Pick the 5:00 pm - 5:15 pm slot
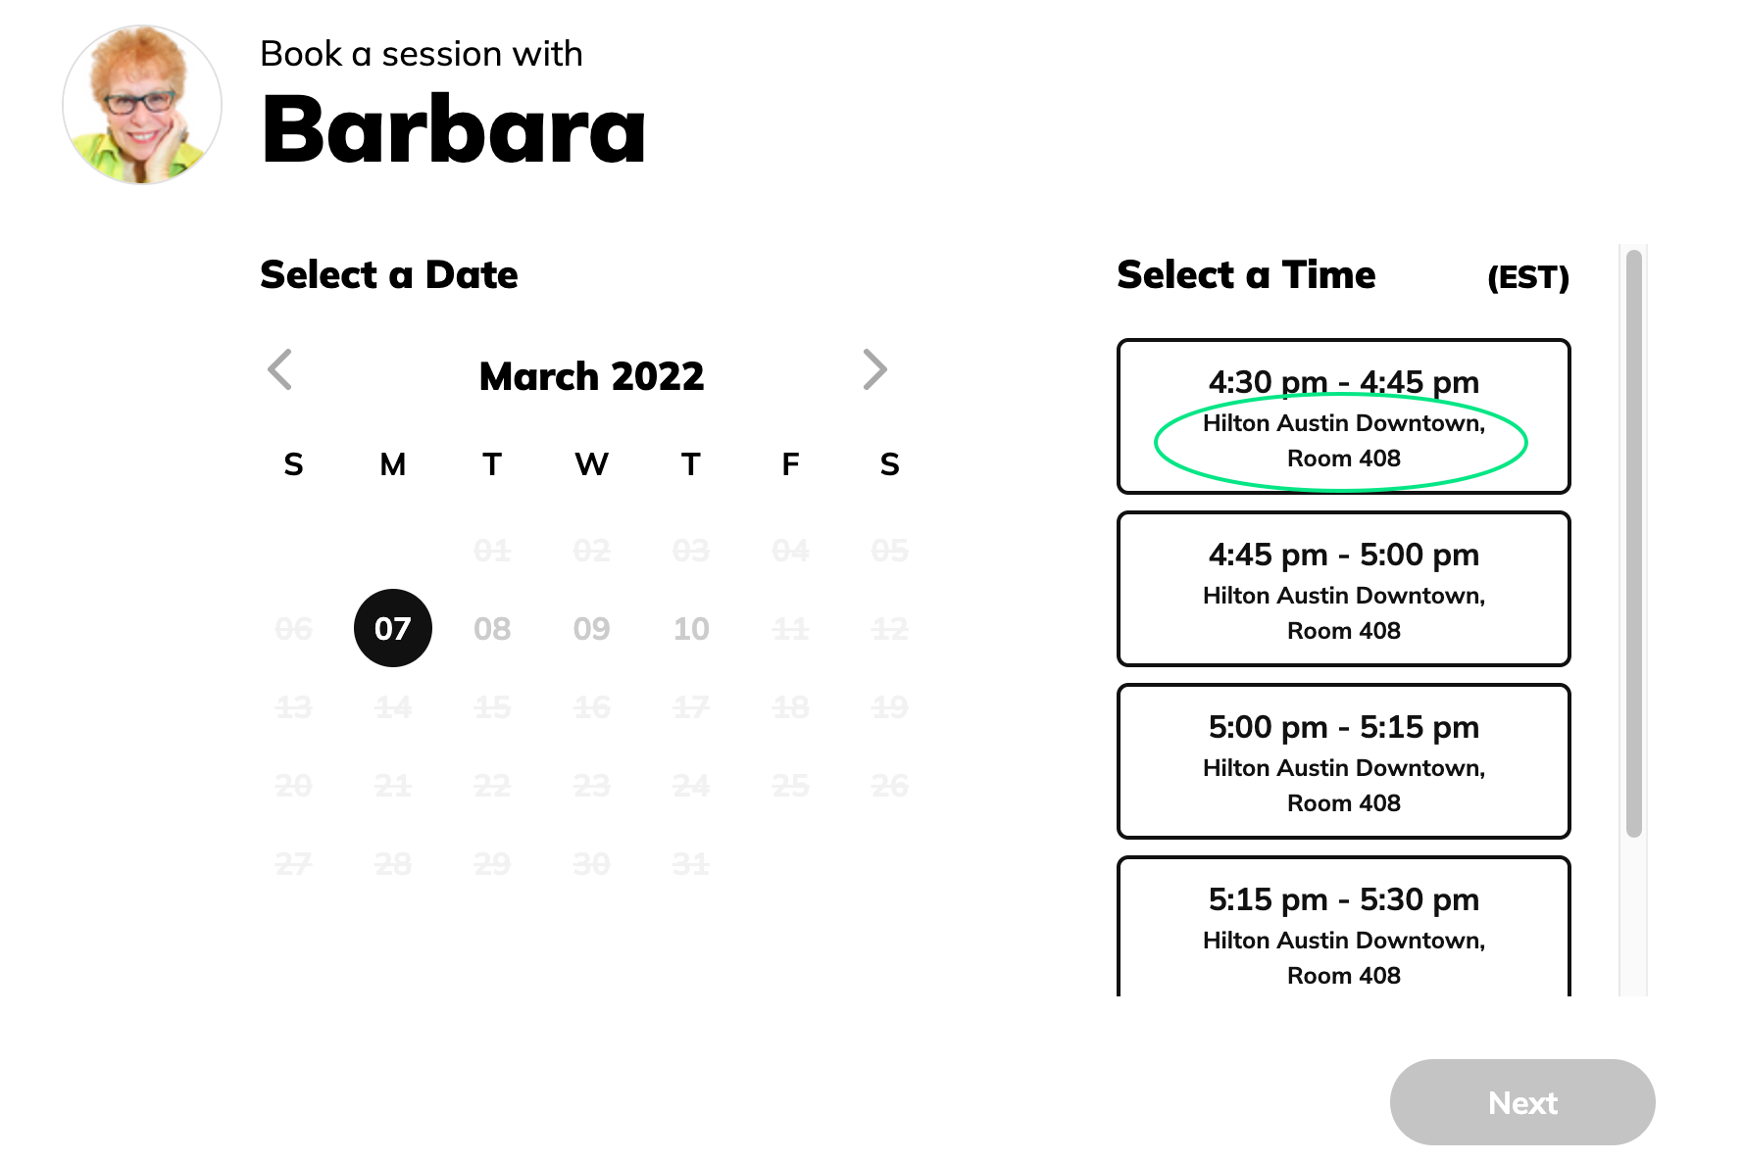This screenshot has height=1161, width=1743. [x=1343, y=761]
